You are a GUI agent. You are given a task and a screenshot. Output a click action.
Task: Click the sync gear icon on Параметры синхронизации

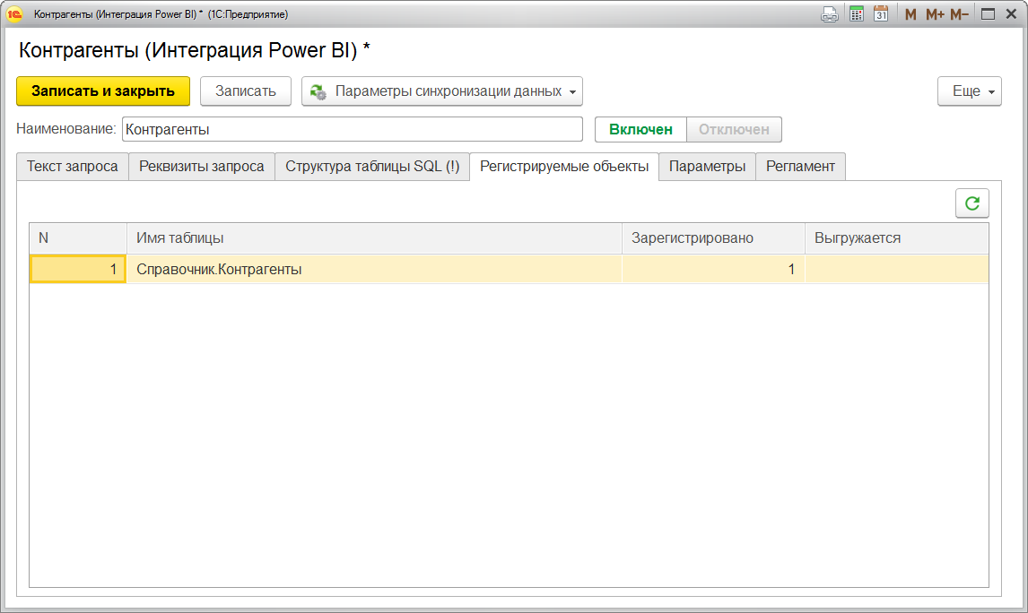[x=318, y=91]
